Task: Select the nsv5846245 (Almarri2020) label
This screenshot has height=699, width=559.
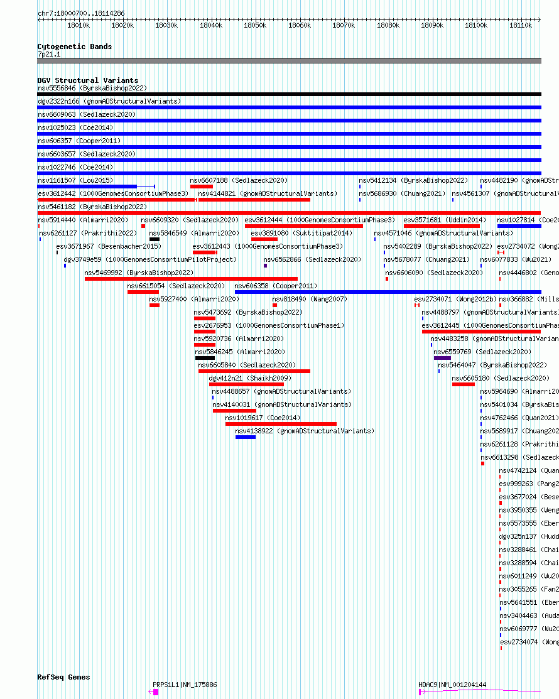Action: point(241,352)
